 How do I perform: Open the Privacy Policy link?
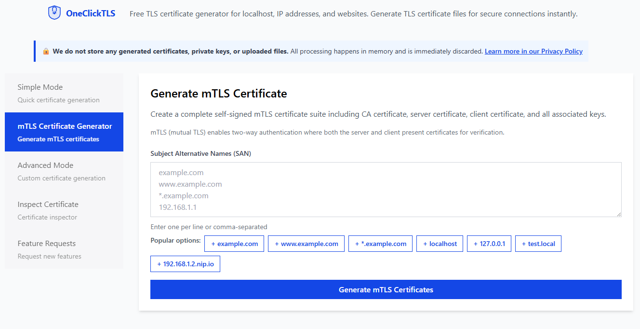click(533, 51)
